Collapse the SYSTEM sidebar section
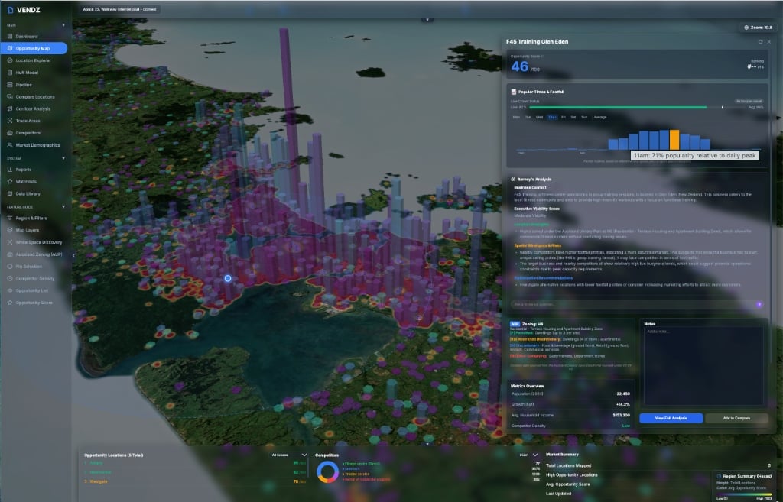The image size is (783, 502). (x=63, y=158)
